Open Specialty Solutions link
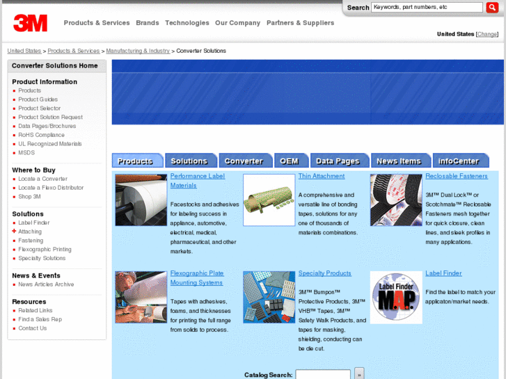The height and width of the screenshot is (379, 506). point(42,258)
